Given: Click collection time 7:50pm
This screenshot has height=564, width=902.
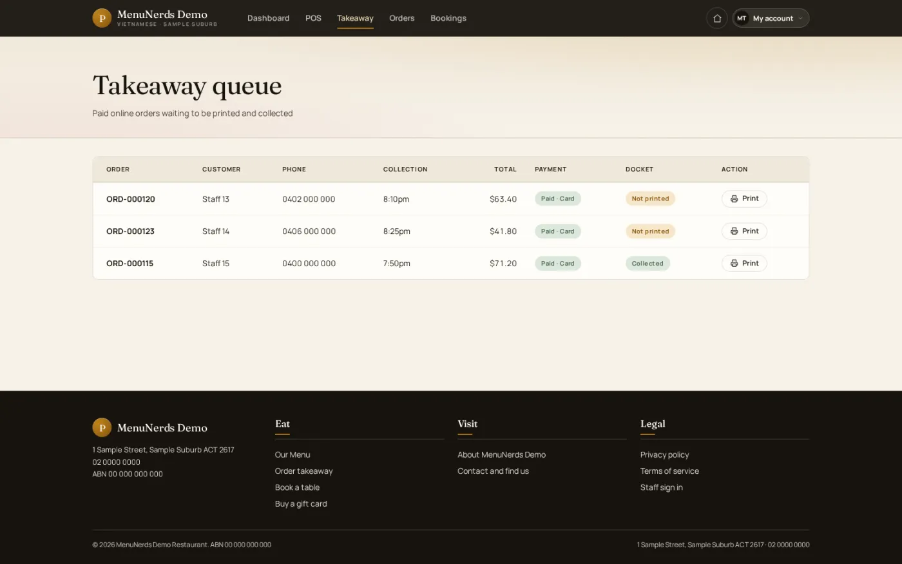Looking at the screenshot, I should [397, 264].
